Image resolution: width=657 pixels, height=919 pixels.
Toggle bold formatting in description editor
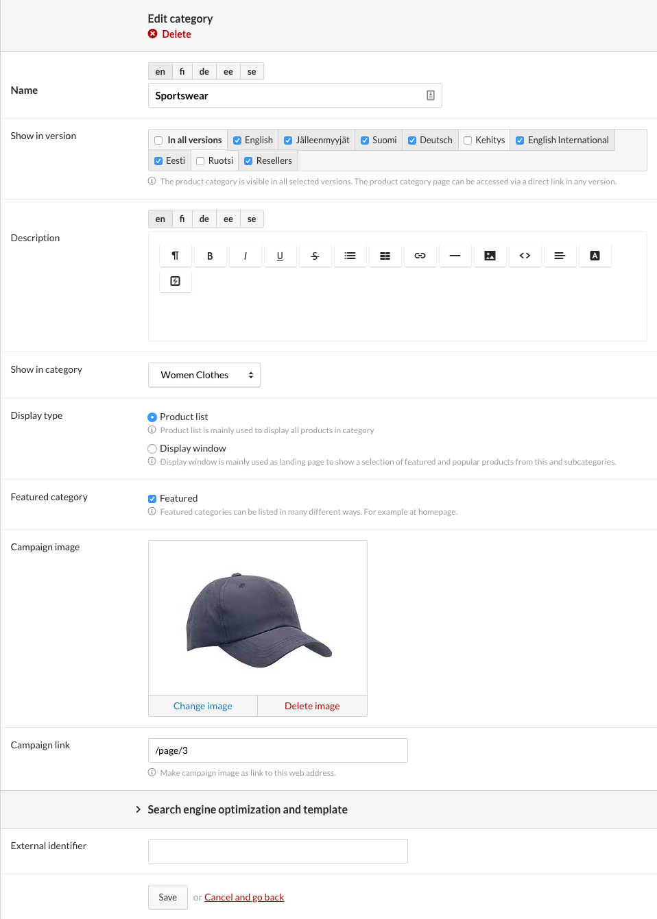click(x=210, y=256)
